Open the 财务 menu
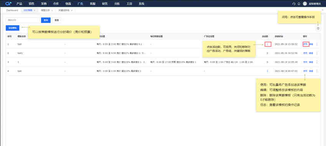Image resolution: width=326 pixels, height=146 pixels. (105, 3)
